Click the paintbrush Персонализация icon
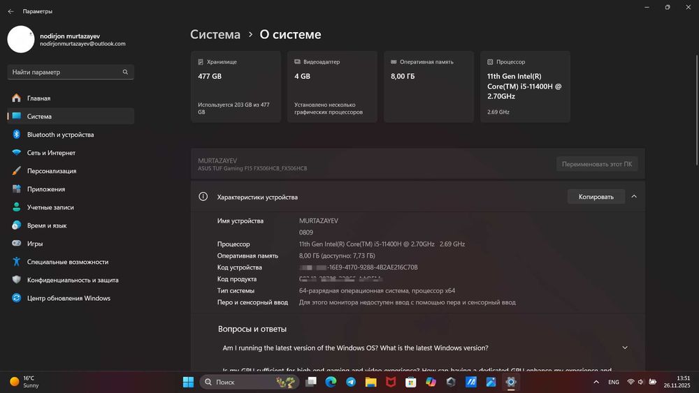This screenshot has height=393, width=699. (17, 171)
